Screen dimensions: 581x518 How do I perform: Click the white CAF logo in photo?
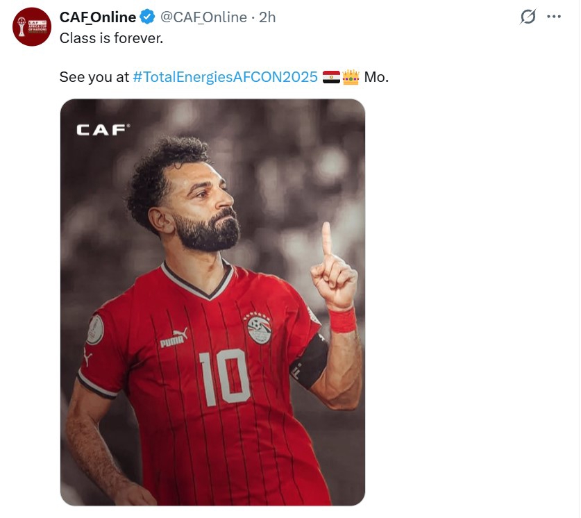[x=103, y=129]
